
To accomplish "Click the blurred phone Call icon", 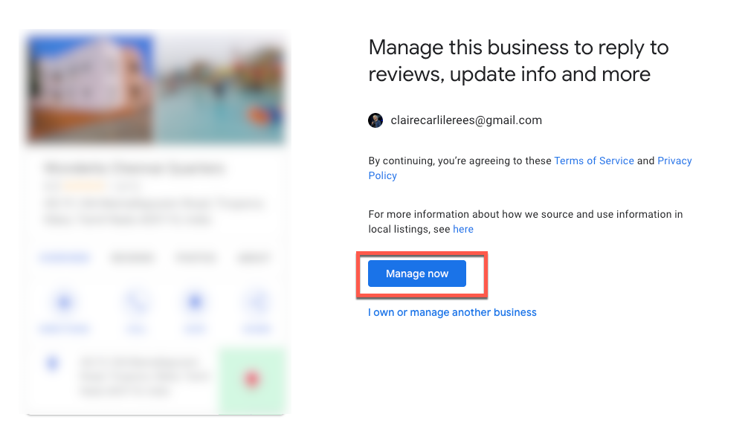I will [137, 302].
